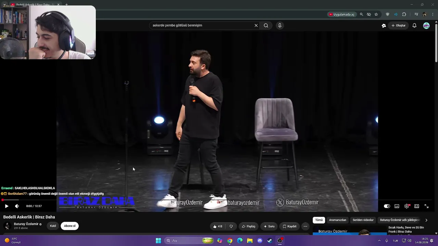Open the Sıcak Havlu video thumbnail
438x246 pixels.
pyautogui.click(x=350, y=231)
